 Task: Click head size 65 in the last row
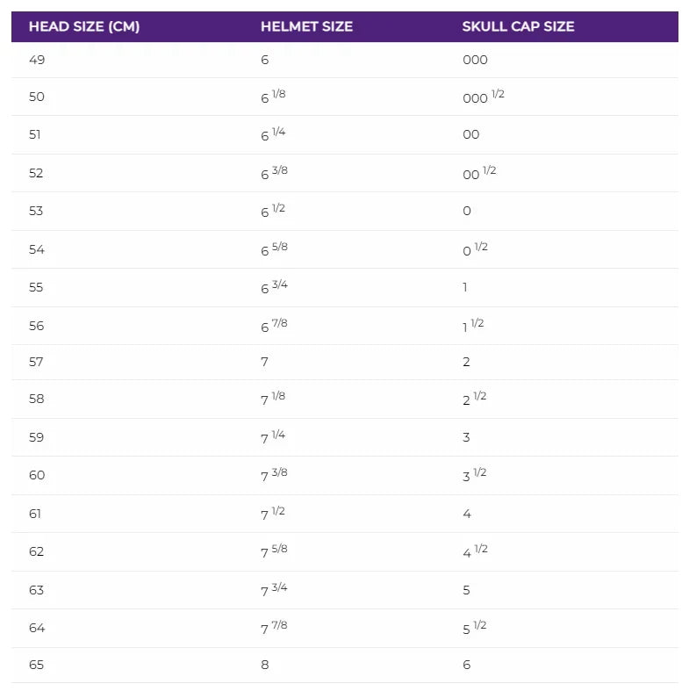(36, 665)
